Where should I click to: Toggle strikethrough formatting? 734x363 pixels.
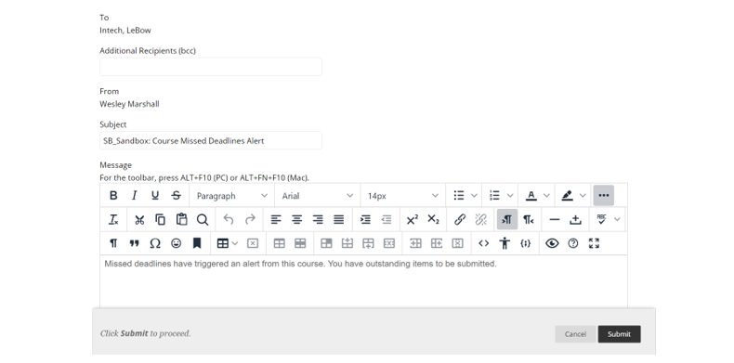(176, 196)
